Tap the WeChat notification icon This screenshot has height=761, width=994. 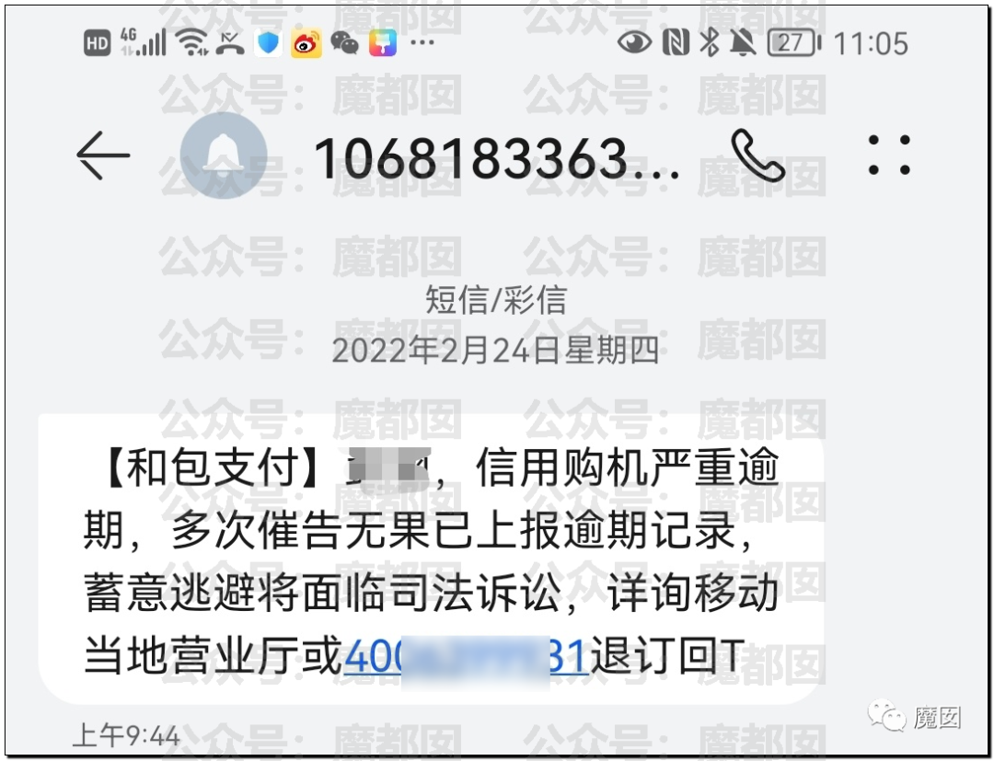(344, 44)
